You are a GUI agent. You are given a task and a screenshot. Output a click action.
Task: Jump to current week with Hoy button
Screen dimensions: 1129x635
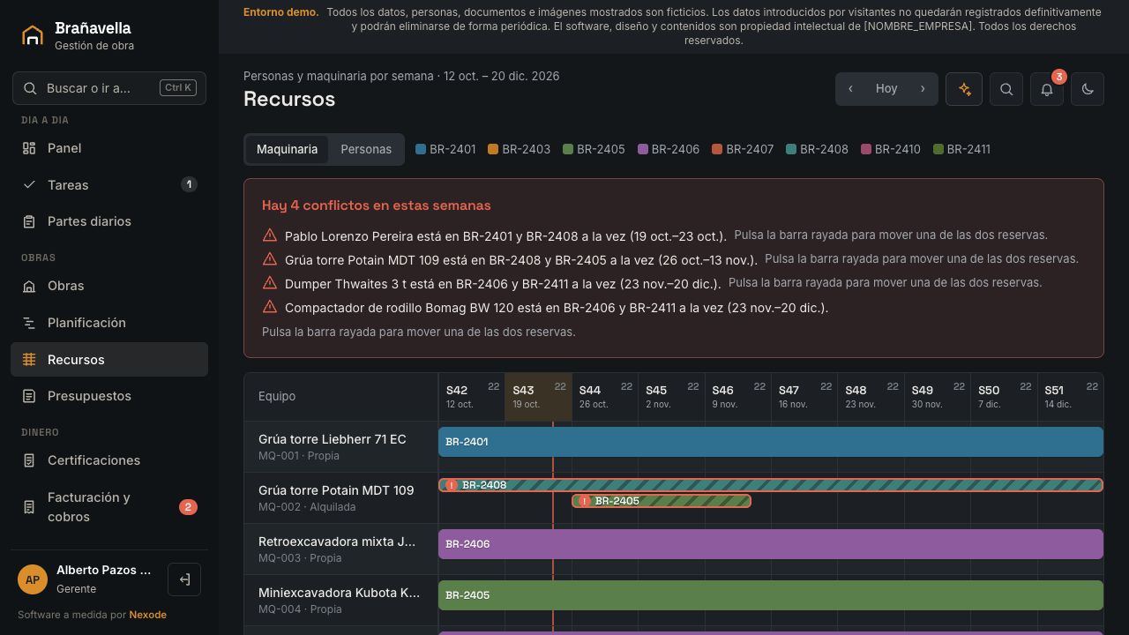pos(886,89)
